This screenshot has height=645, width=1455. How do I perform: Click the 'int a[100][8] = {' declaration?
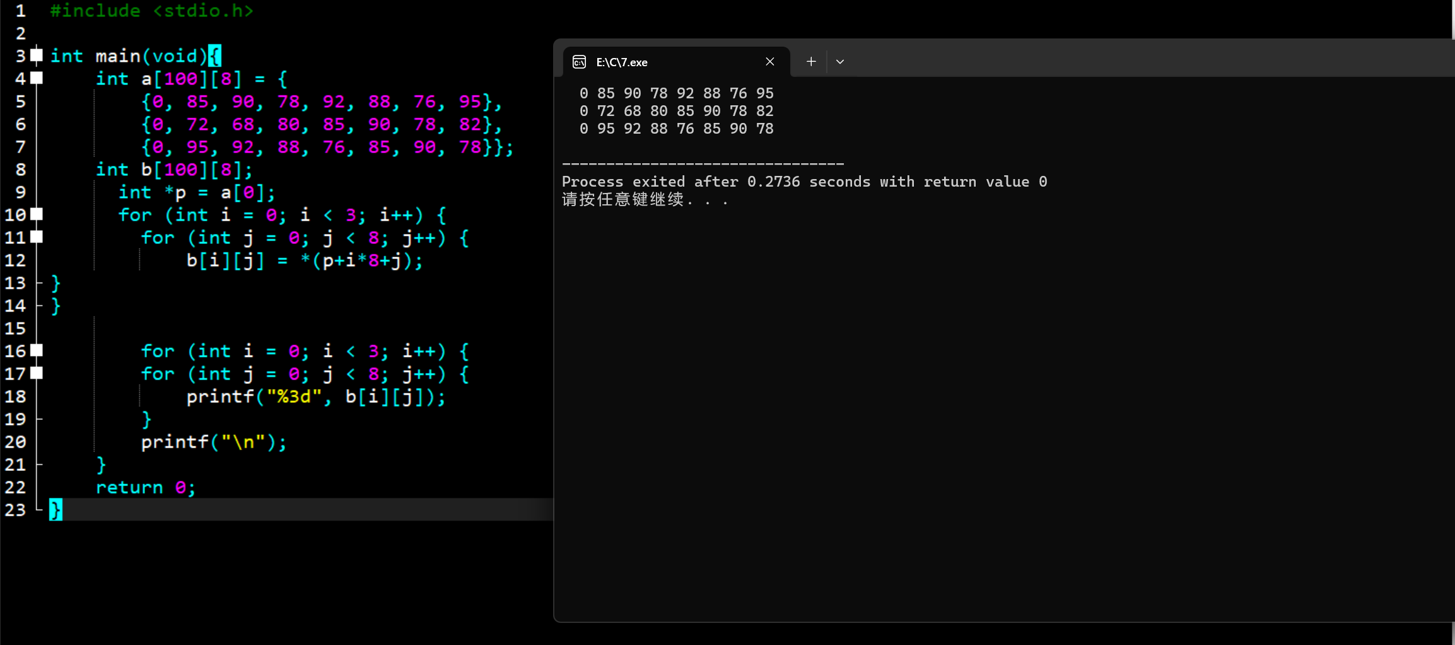point(192,79)
